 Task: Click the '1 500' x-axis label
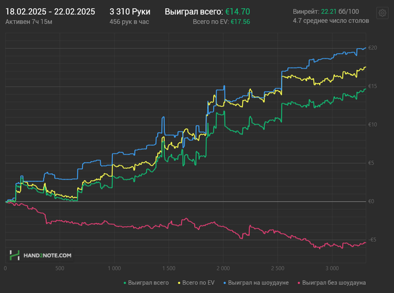coord(169,268)
